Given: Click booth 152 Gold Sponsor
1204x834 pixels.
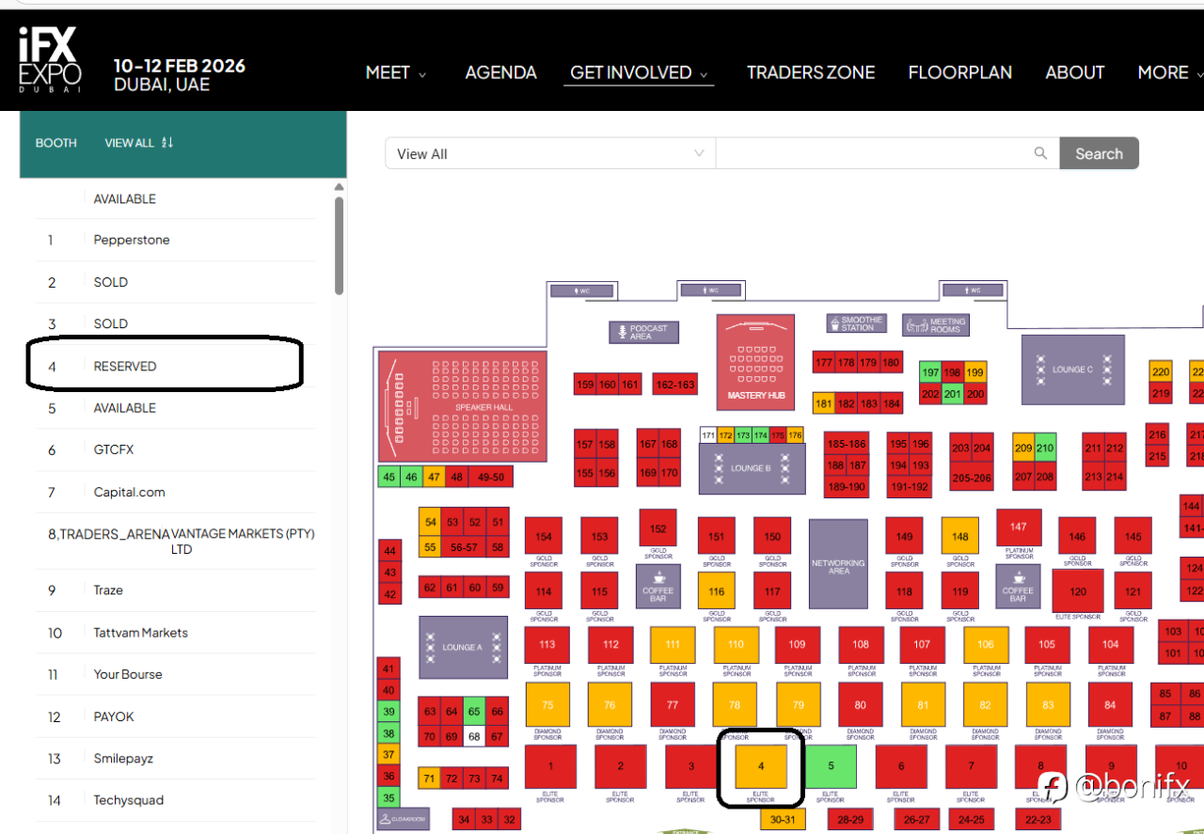Looking at the screenshot, I should pyautogui.click(x=657, y=528).
